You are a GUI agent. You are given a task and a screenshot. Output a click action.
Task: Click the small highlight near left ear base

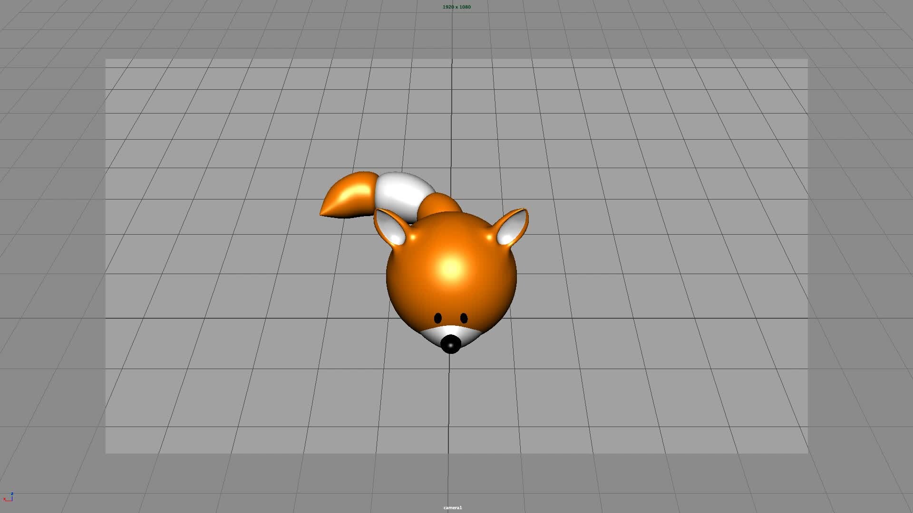coord(412,237)
